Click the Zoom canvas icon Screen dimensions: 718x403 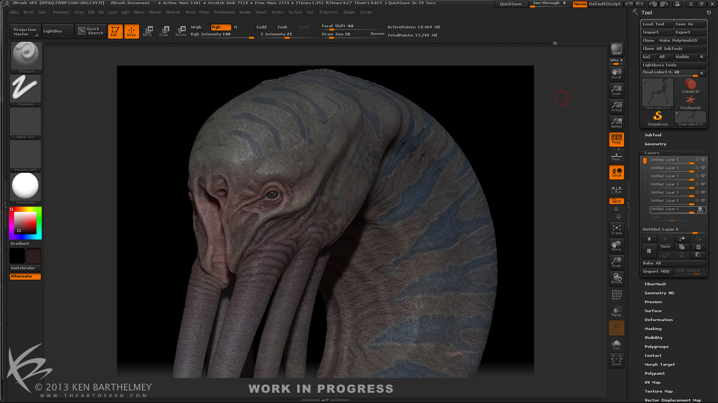(x=616, y=90)
